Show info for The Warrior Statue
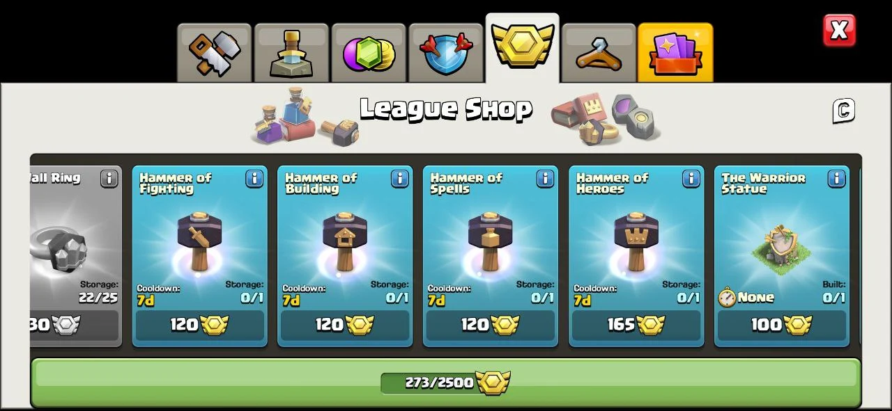This screenshot has width=892, height=411. click(836, 179)
